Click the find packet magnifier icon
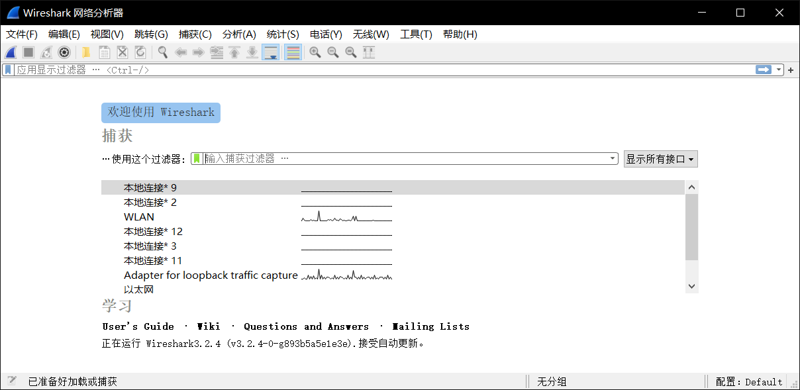This screenshot has width=800, height=390. click(x=162, y=52)
